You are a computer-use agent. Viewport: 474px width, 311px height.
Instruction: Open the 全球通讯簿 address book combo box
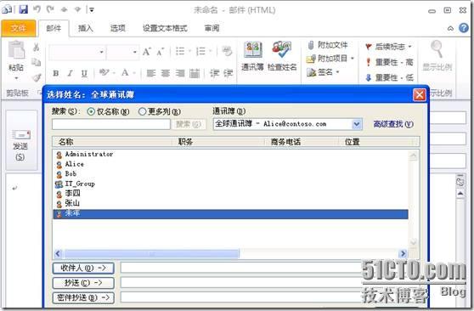288,124
